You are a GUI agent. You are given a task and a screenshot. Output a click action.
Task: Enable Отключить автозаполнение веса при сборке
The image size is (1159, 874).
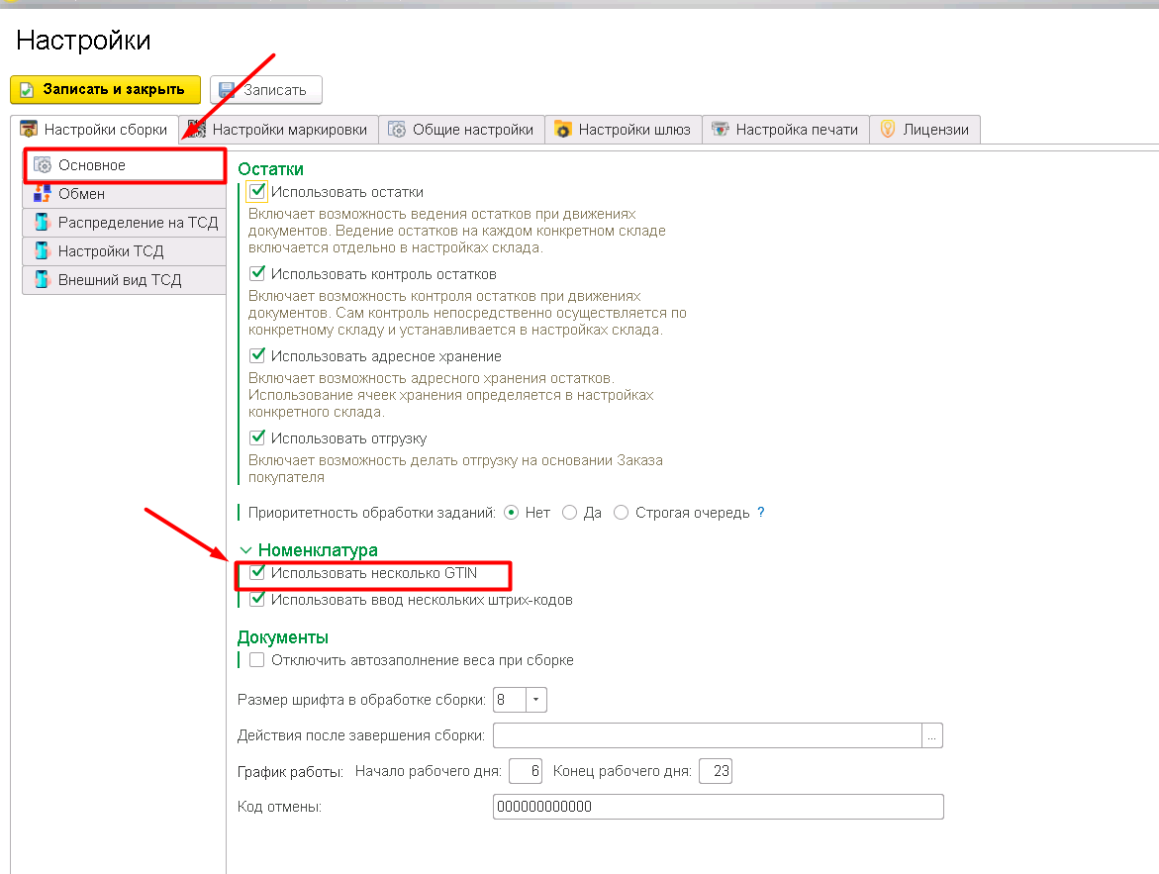257,660
